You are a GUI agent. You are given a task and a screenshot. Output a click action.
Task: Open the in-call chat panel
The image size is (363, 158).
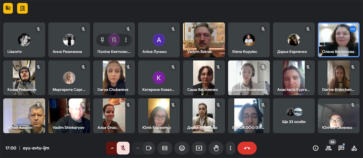(x=341, y=148)
